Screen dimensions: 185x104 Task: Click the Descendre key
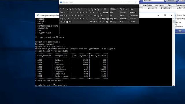pos(134,15)
